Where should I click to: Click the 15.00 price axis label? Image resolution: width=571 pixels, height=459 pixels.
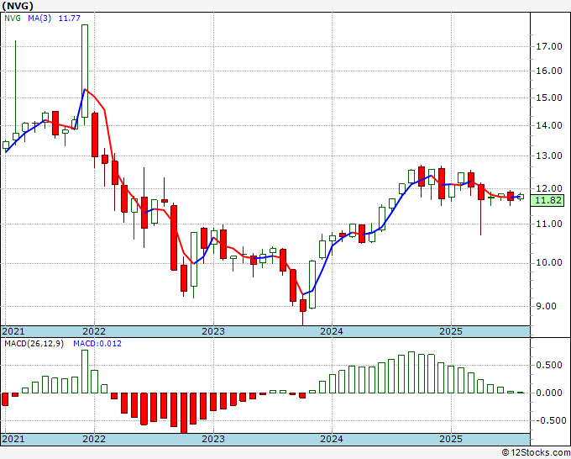click(549, 98)
